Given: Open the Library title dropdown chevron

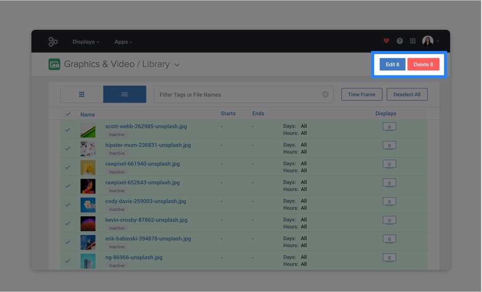Looking at the screenshot, I should point(176,64).
